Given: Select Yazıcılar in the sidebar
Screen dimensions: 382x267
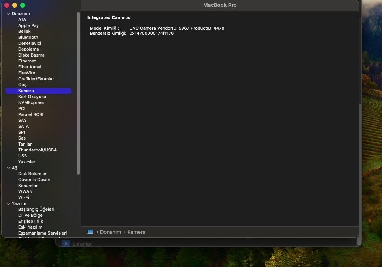Looking at the screenshot, I should pyautogui.click(x=26, y=162).
